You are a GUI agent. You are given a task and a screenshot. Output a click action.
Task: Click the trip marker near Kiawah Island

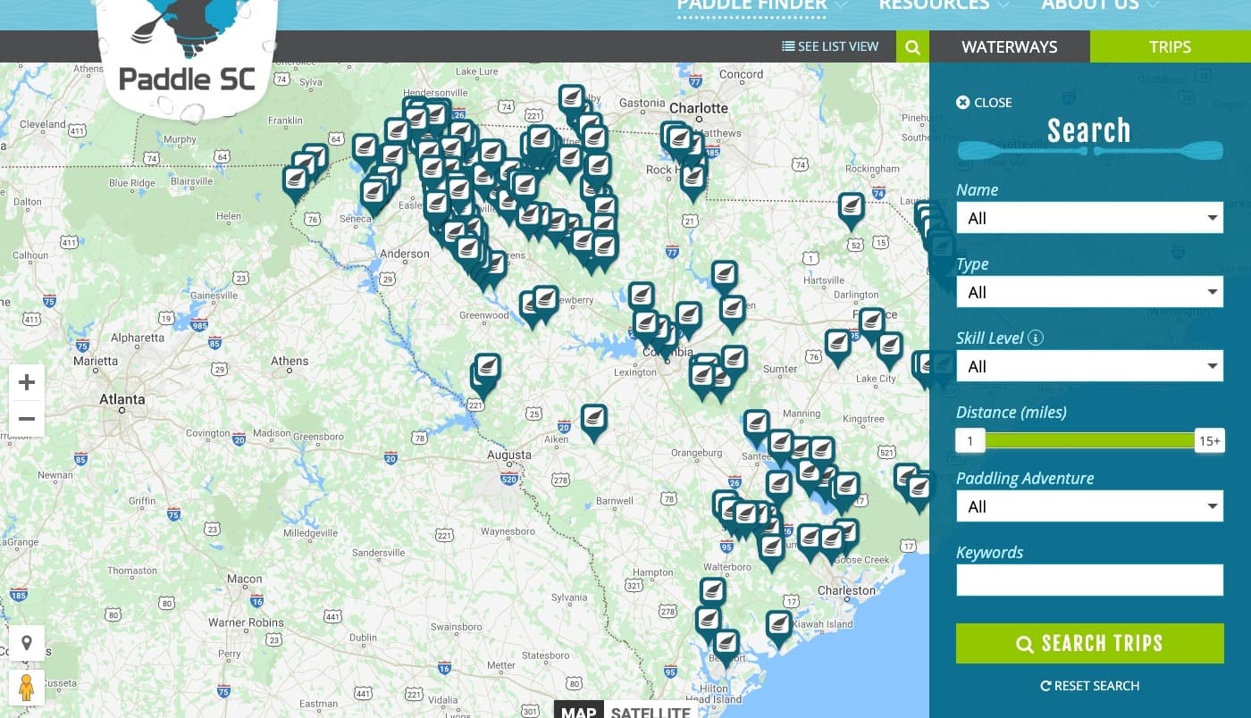pos(779,625)
